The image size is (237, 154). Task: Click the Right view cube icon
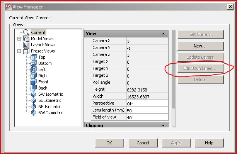[34, 76]
